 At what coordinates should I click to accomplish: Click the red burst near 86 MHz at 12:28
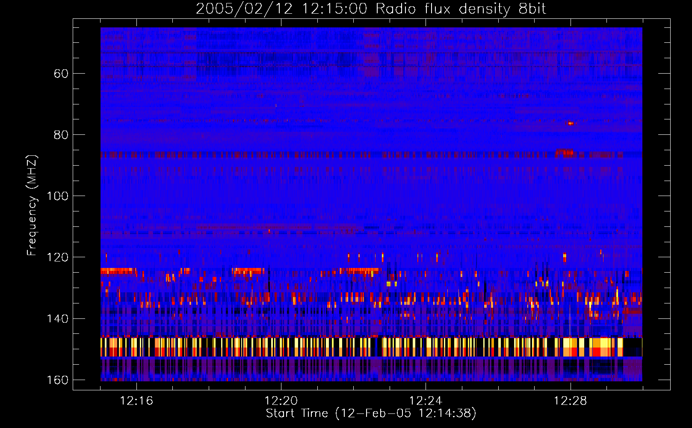[x=564, y=152]
